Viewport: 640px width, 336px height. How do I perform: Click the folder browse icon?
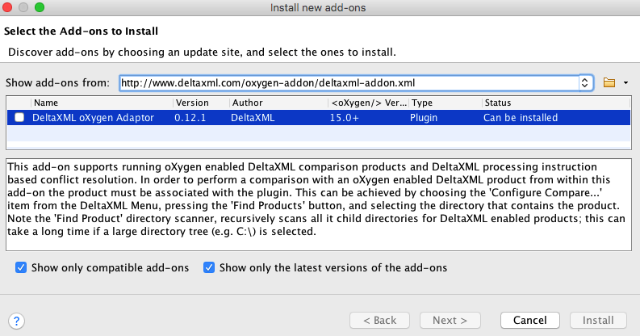pyautogui.click(x=609, y=82)
